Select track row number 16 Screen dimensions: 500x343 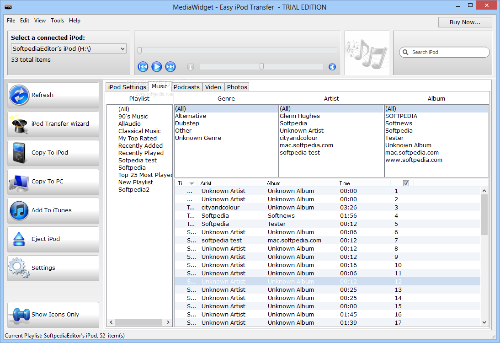click(x=328, y=314)
